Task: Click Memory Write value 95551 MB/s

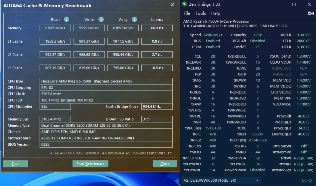Action: tap(89, 28)
